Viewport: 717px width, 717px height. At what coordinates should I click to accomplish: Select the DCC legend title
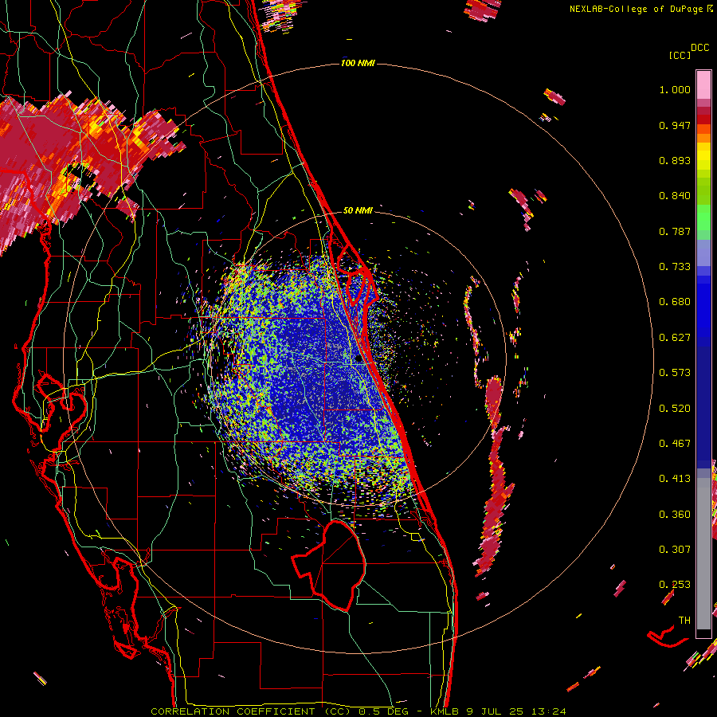pos(699,48)
